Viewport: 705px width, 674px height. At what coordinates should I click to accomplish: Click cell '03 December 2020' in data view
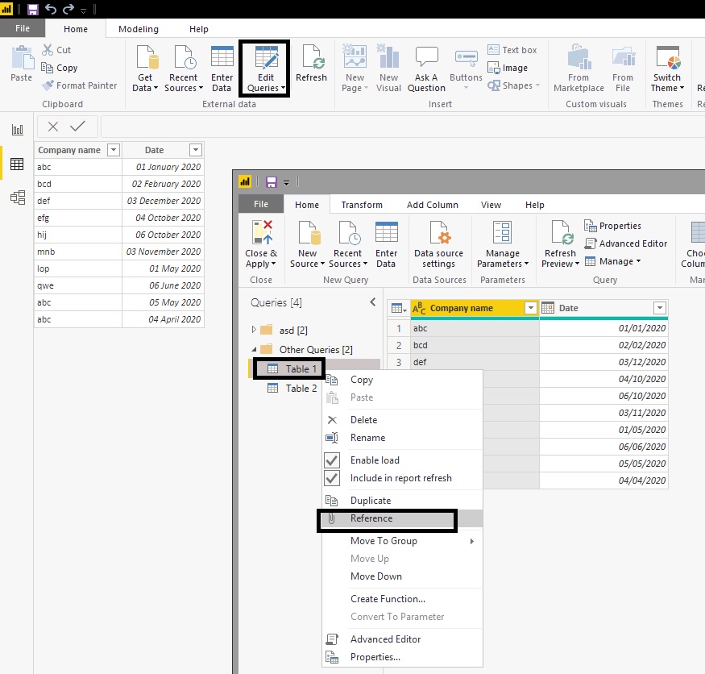click(x=164, y=201)
